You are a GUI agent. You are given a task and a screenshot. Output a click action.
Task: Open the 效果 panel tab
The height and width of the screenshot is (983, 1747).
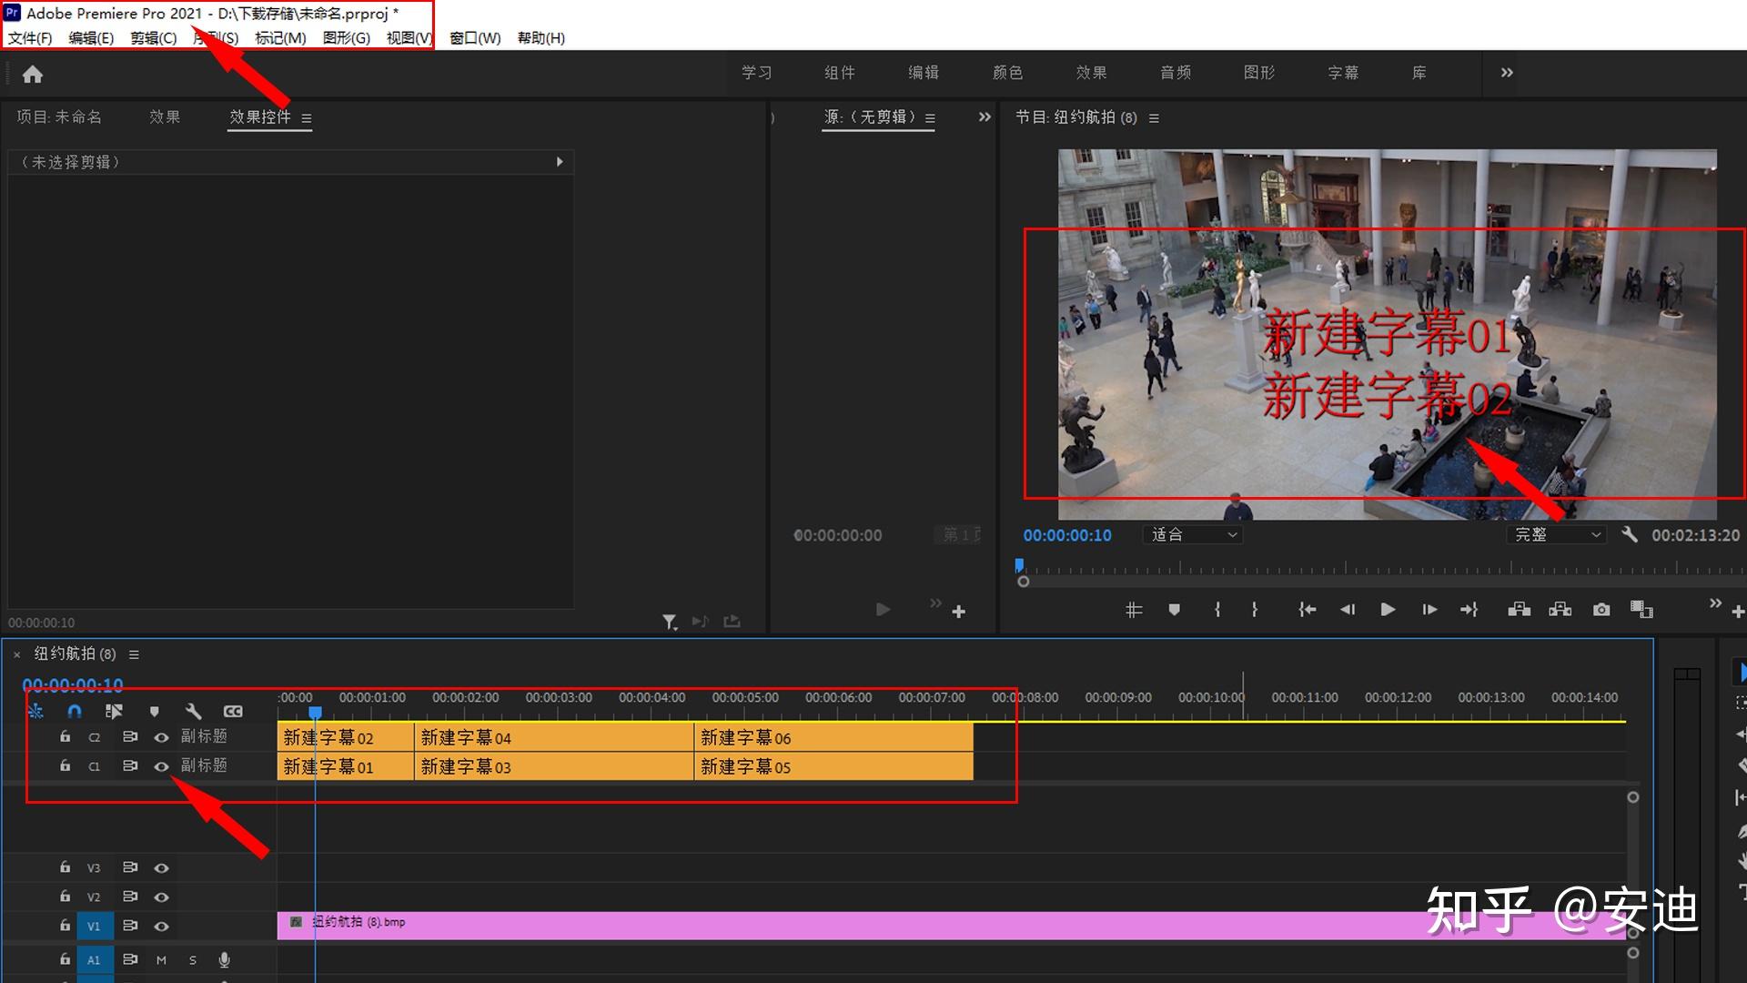(x=165, y=117)
